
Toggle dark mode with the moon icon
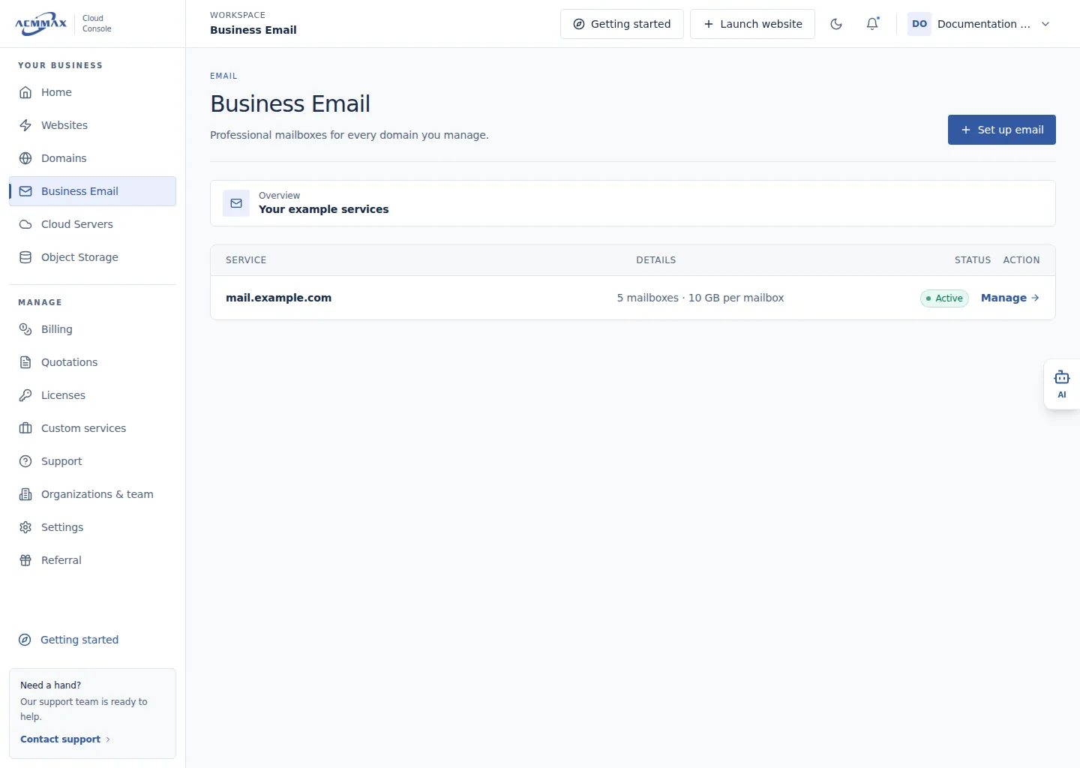click(x=836, y=24)
